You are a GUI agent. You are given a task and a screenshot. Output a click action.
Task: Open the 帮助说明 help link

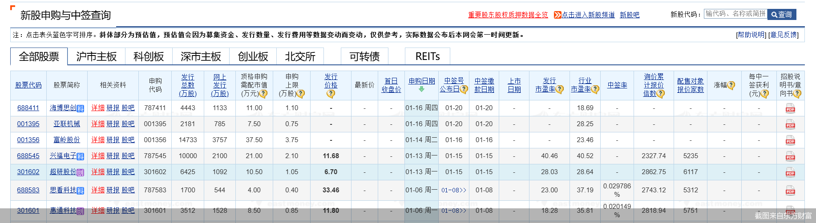point(751,35)
